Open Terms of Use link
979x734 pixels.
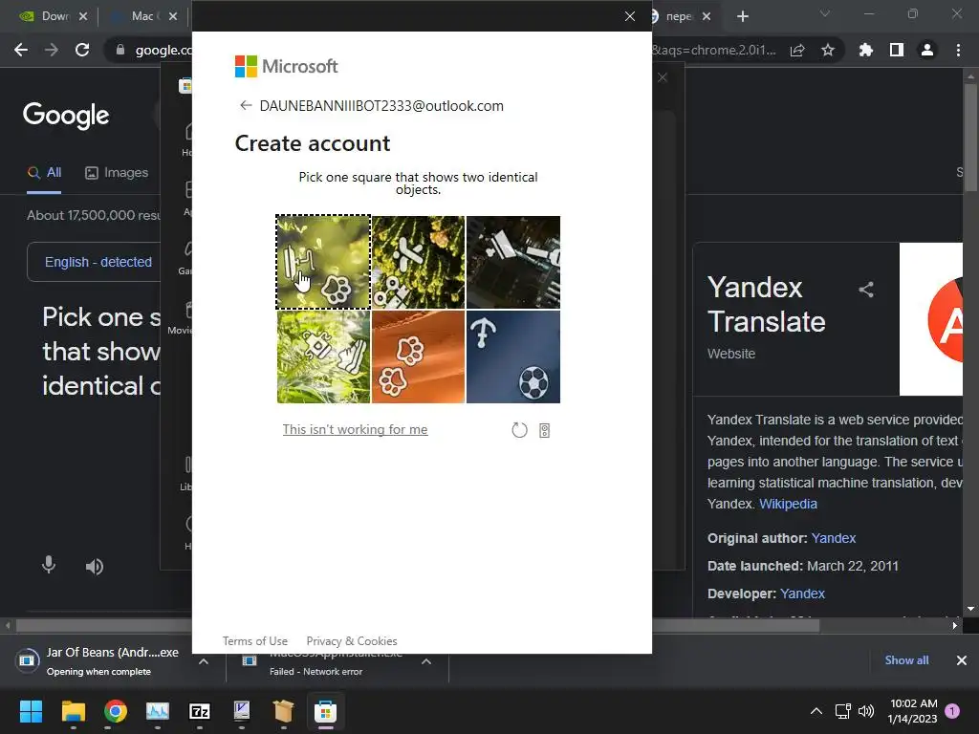coord(254,641)
